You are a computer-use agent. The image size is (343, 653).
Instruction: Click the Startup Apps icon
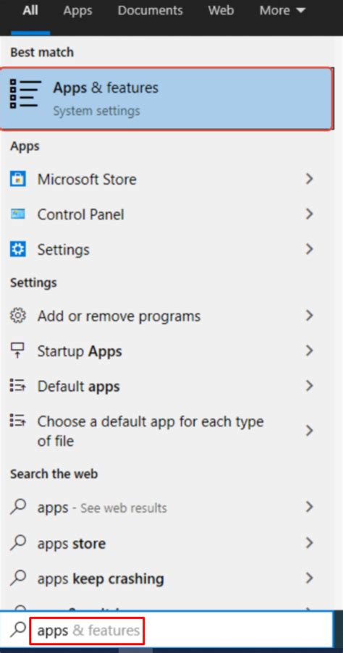(x=17, y=351)
